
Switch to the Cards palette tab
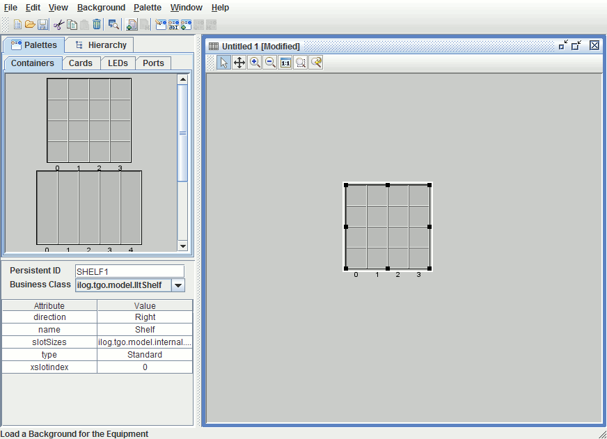coord(81,63)
